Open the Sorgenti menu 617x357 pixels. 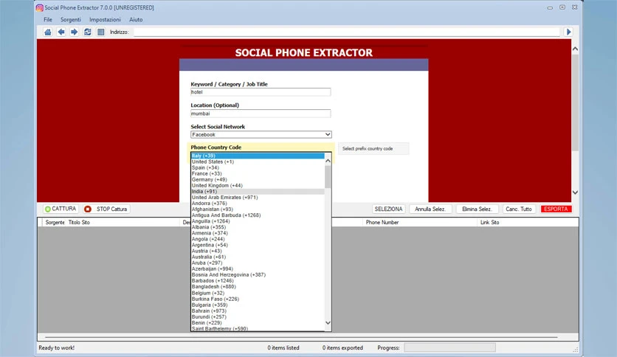point(70,19)
